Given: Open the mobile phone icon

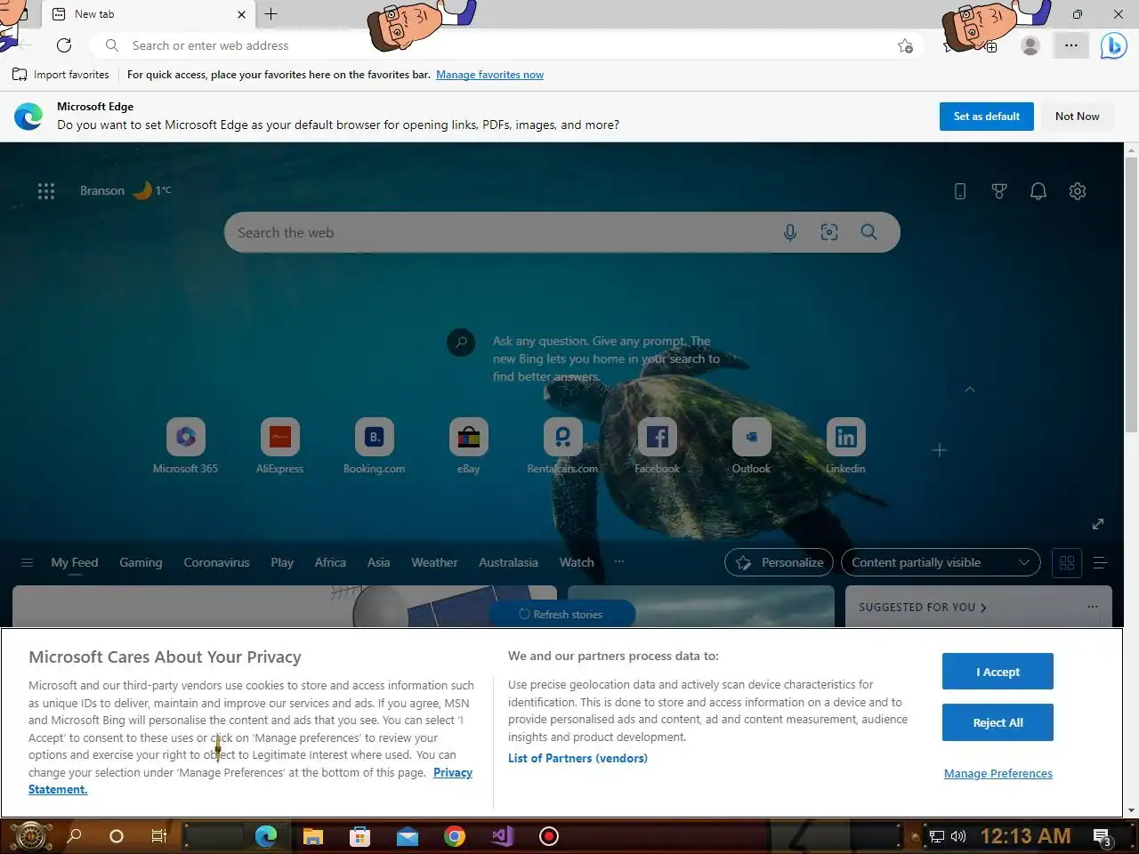Looking at the screenshot, I should click(960, 191).
